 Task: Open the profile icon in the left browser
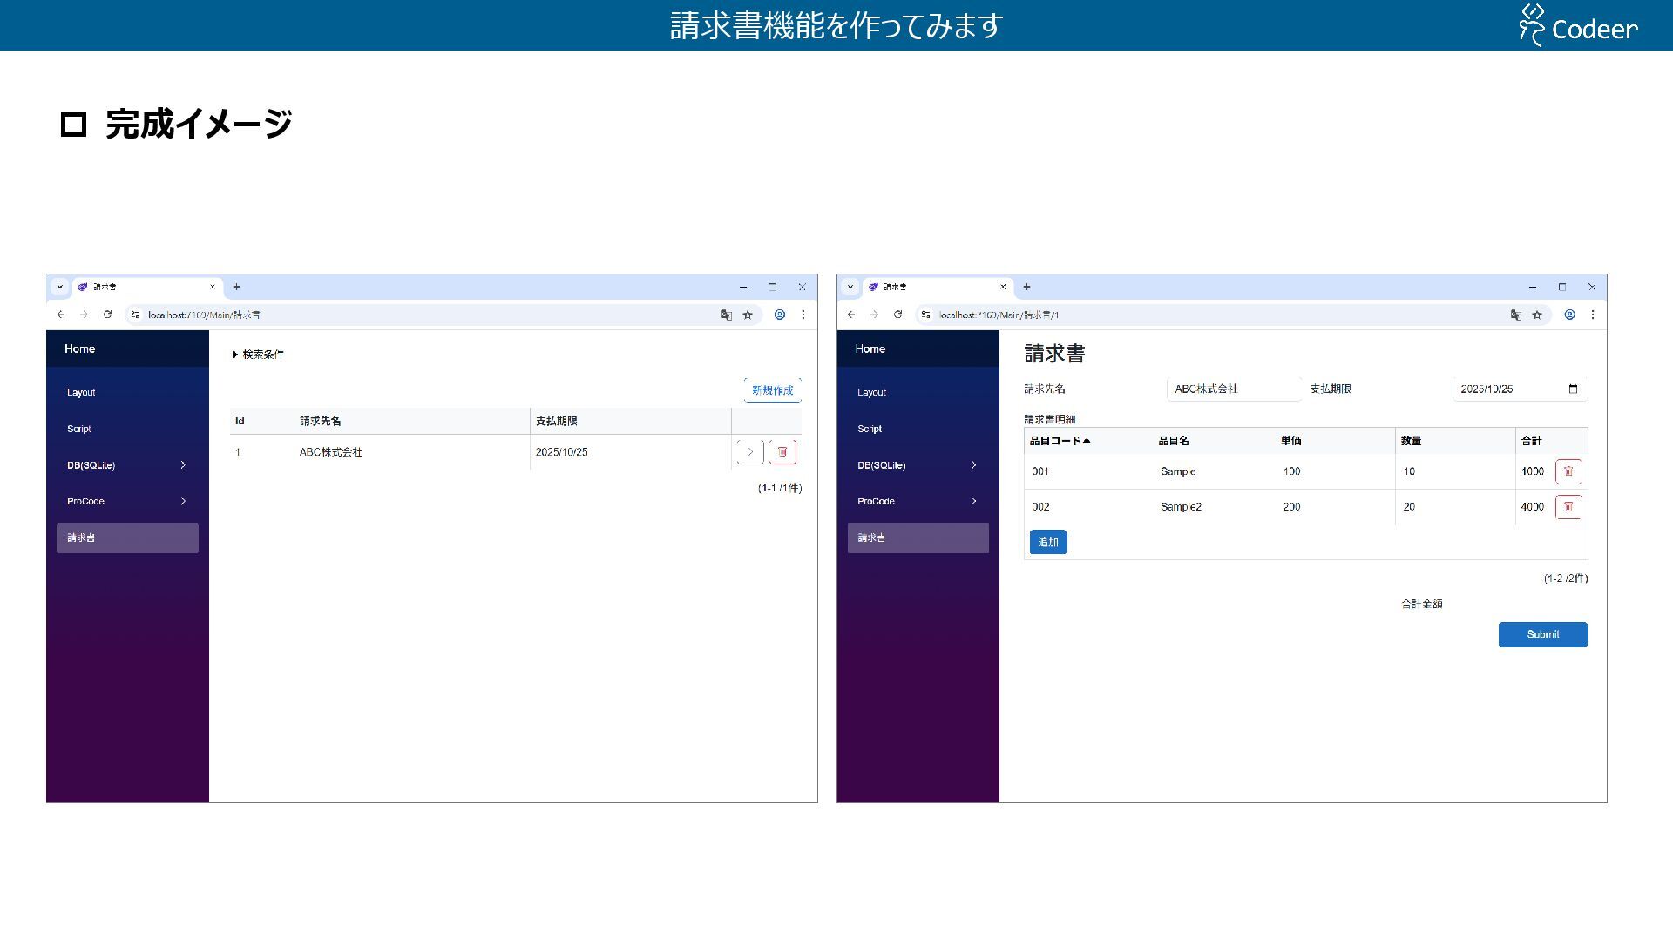tap(779, 315)
